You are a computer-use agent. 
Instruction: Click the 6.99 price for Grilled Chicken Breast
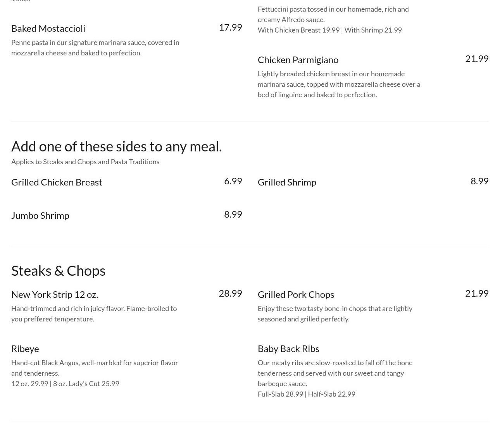point(233,181)
